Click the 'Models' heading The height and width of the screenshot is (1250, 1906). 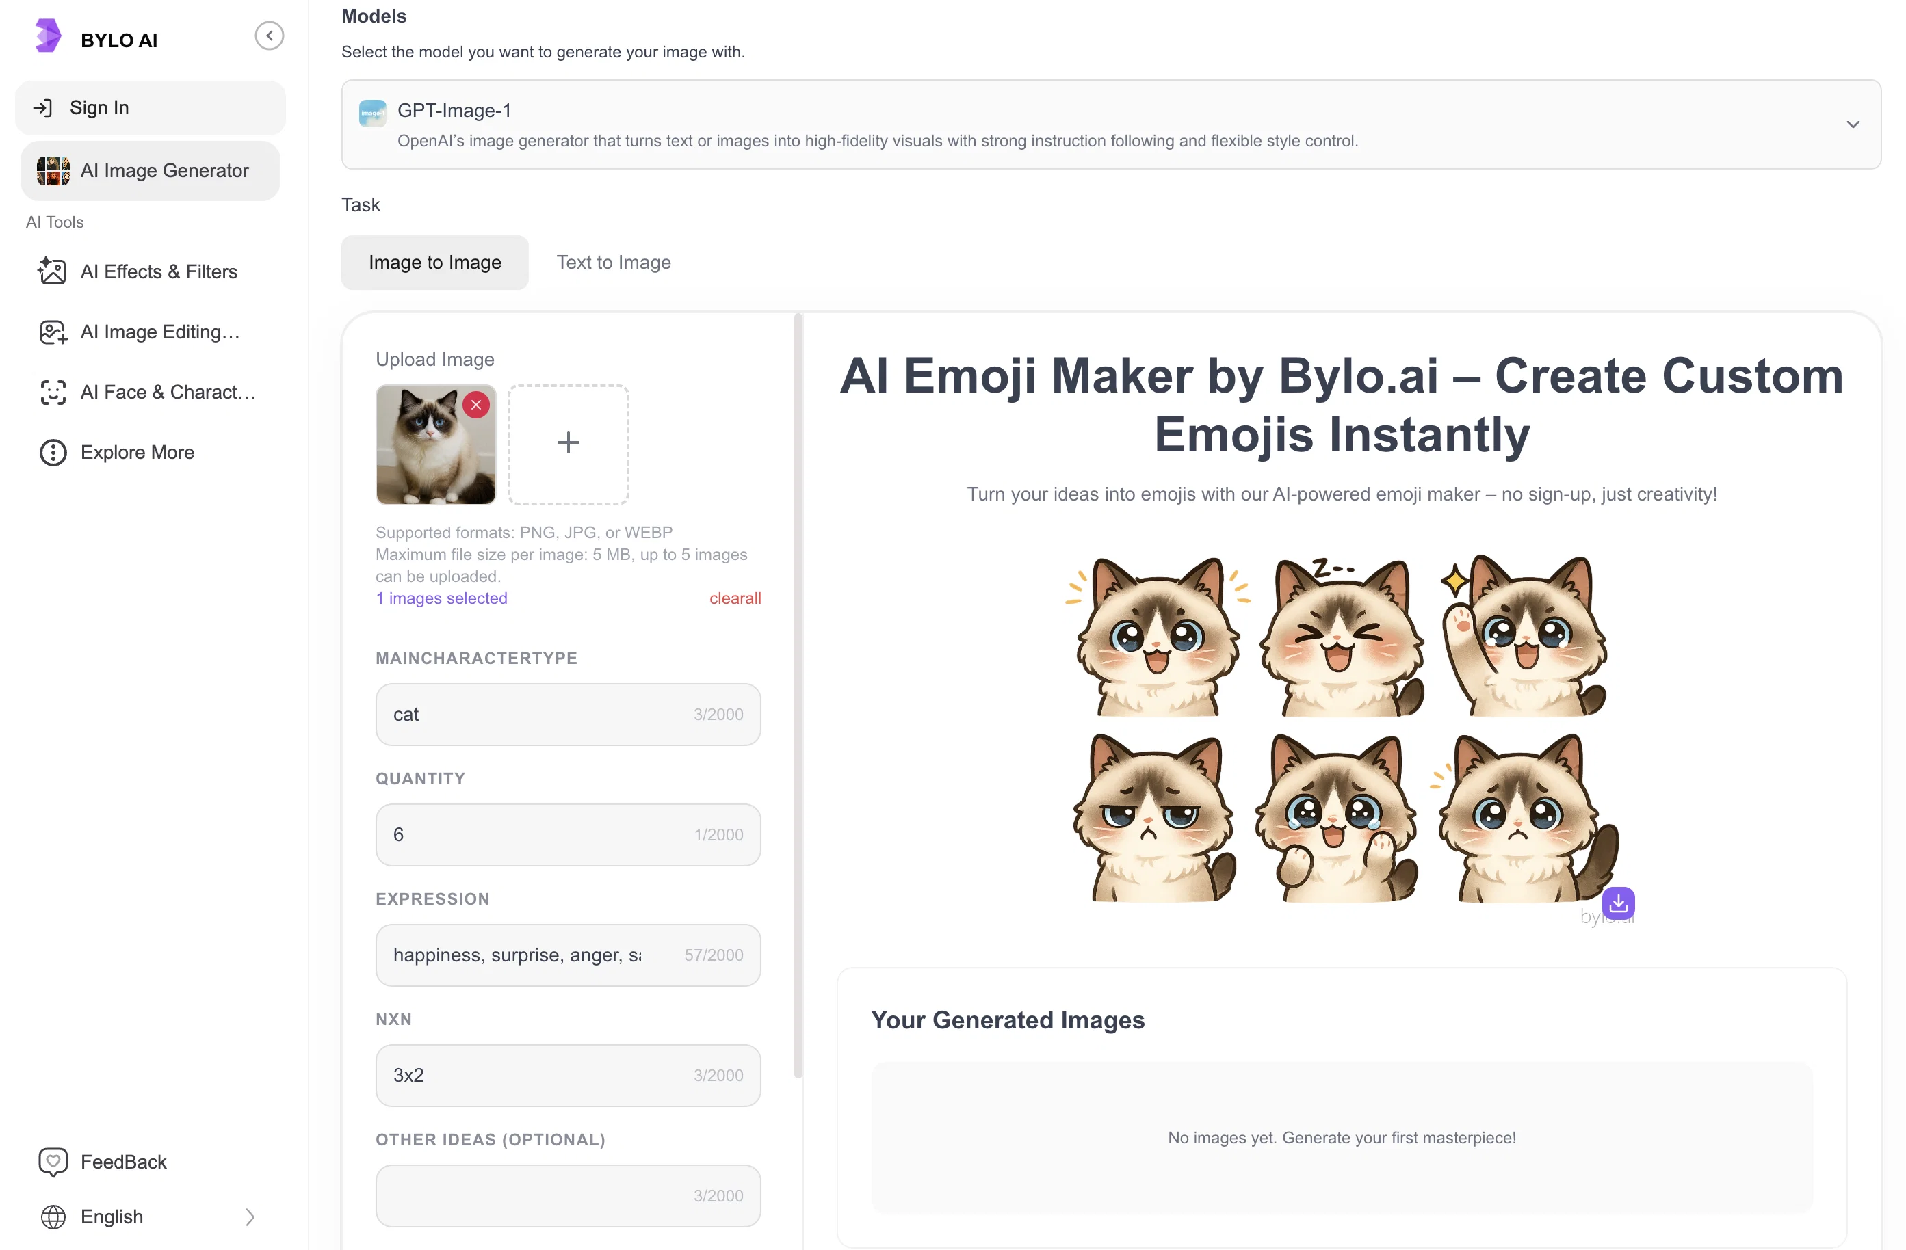[374, 15]
